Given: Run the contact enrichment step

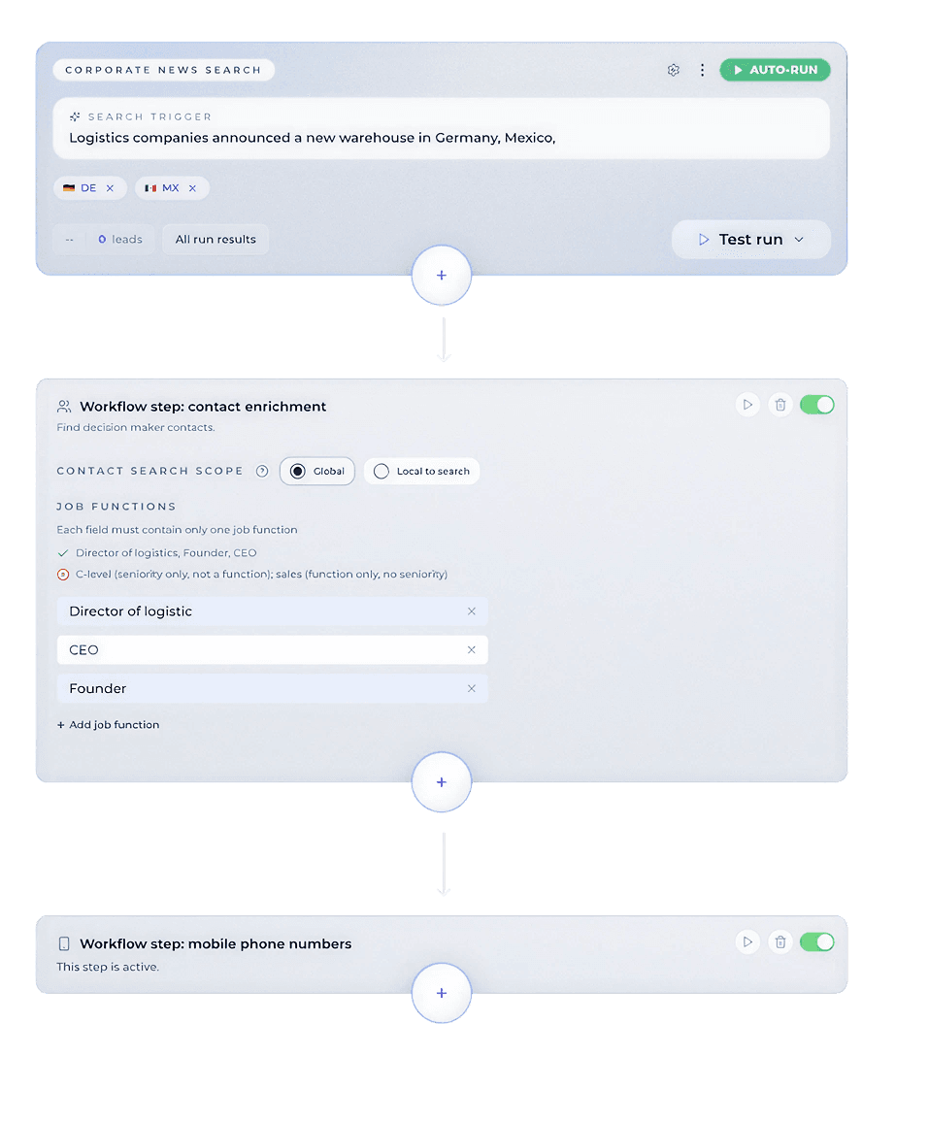Looking at the screenshot, I should 747,405.
